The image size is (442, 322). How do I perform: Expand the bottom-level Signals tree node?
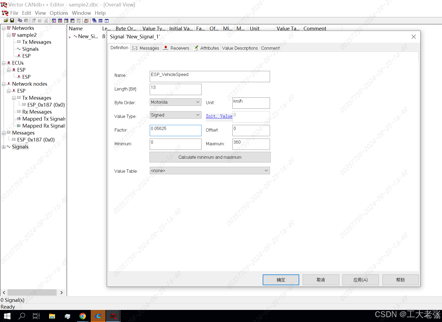click(x=3, y=147)
